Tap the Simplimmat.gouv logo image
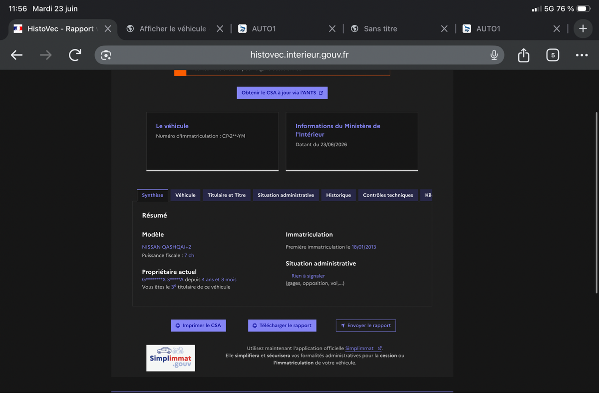 click(x=171, y=358)
